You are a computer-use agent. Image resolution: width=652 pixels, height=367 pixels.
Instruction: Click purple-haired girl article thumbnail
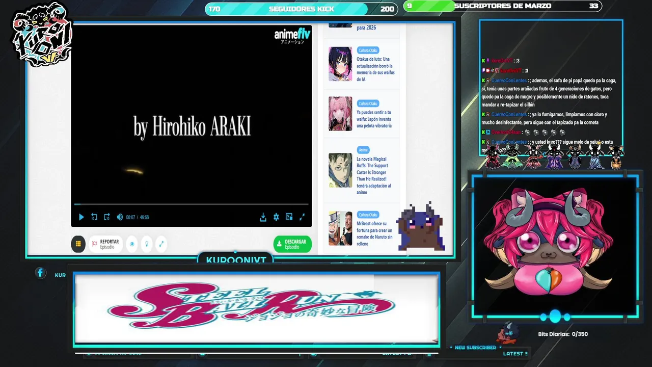pyautogui.click(x=340, y=64)
